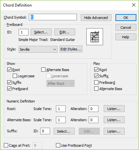
Task: Open Edit Styles dialog
Action: 71,49
